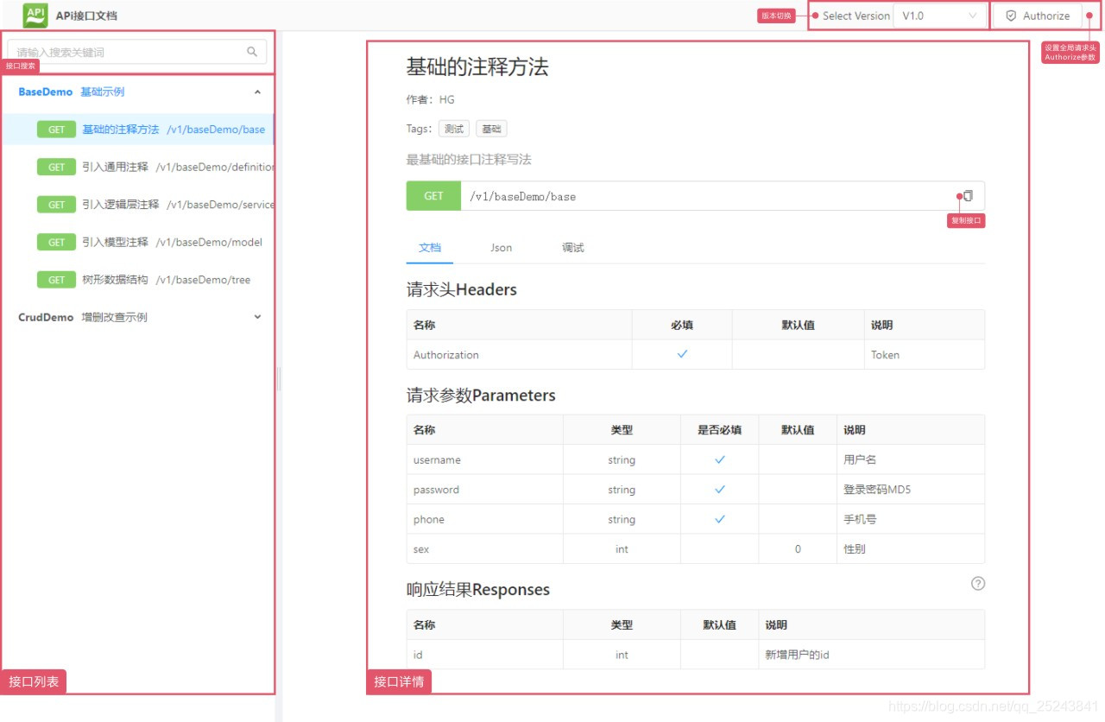Click the required checkmark for Authorization header

tap(682, 354)
